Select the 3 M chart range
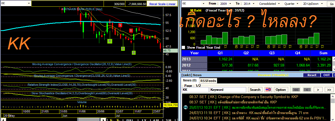Image resolution: width=335 pixels, height=121 pixels. pyautogui.click(x=169, y=120)
